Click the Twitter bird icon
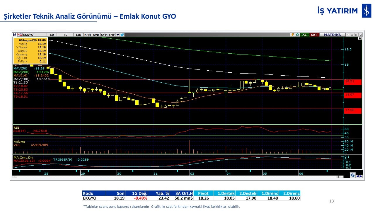This screenshot has width=375, height=211. (122, 35)
